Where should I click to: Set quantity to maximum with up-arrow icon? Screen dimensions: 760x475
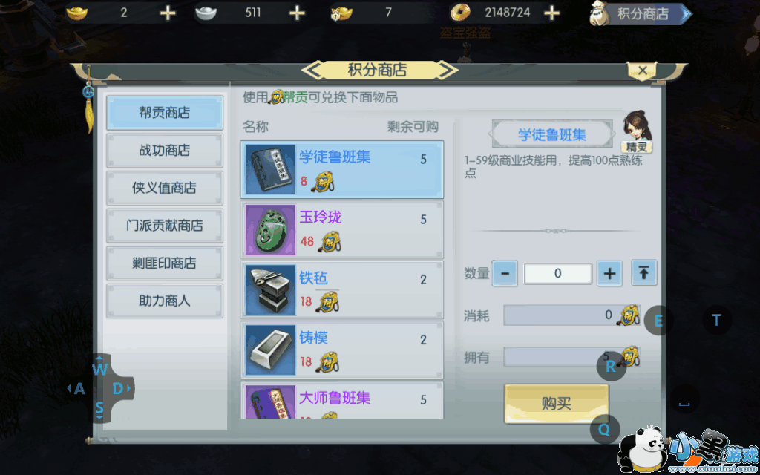tap(643, 273)
